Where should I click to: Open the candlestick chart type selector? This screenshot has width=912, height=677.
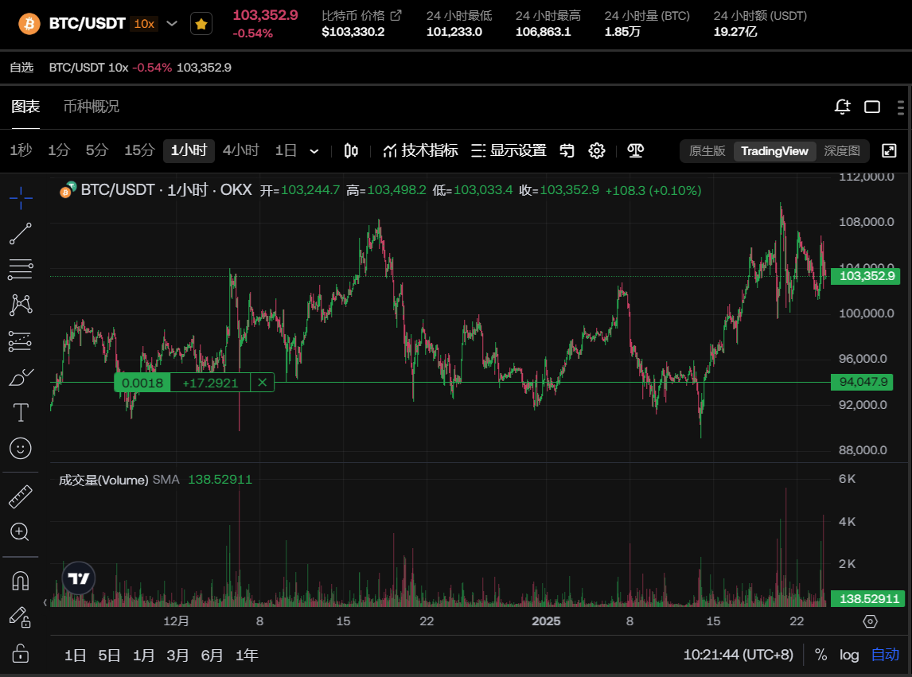coord(351,151)
